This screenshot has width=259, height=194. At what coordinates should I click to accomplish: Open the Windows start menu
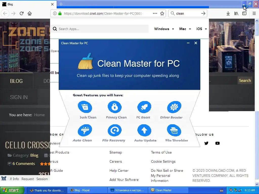tap(12, 190)
